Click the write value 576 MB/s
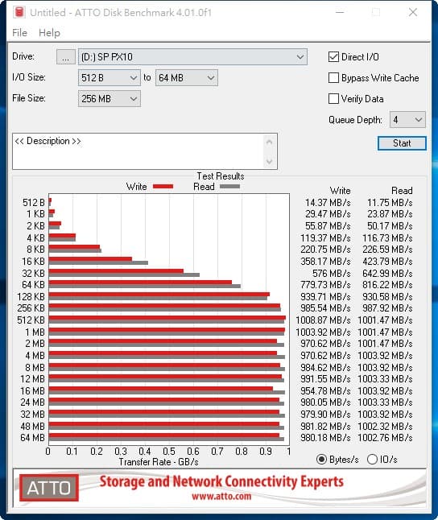The height and width of the screenshot is (520, 438). [331, 273]
